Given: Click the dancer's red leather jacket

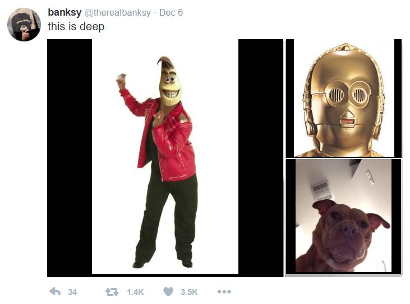Looking at the screenshot, I should pyautogui.click(x=167, y=138).
